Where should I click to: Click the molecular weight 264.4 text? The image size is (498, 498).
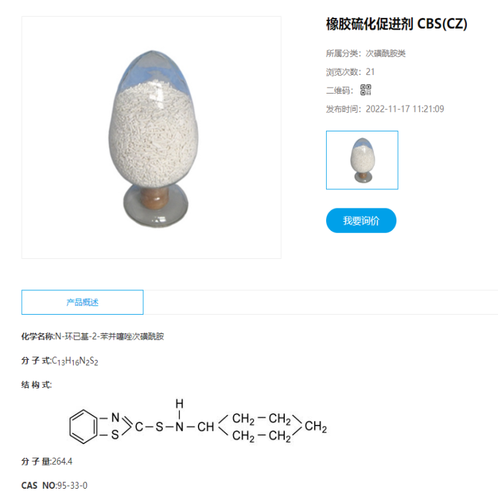pos(62,461)
